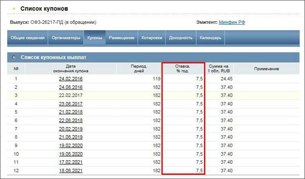
Task: Click the Примечание column header
Action: point(267,68)
